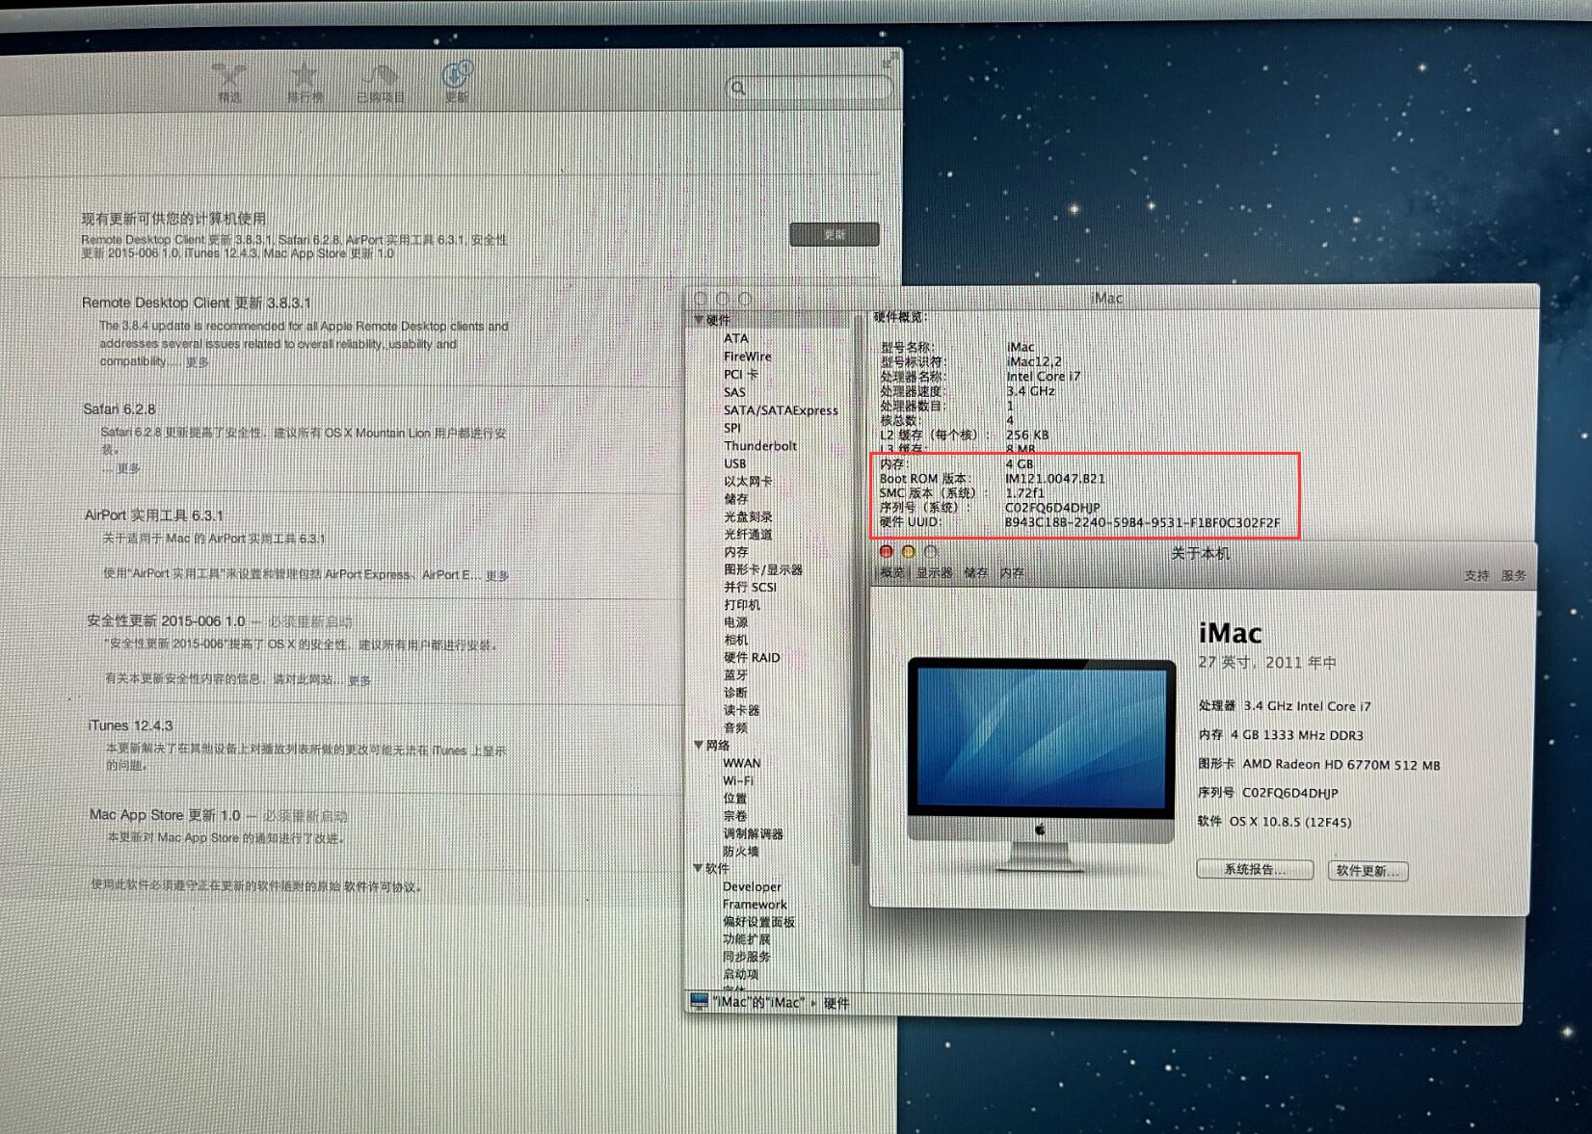This screenshot has width=1592, height=1134.
Task: Open 更多 link under Remote Desktop Client update
Action: tap(198, 362)
